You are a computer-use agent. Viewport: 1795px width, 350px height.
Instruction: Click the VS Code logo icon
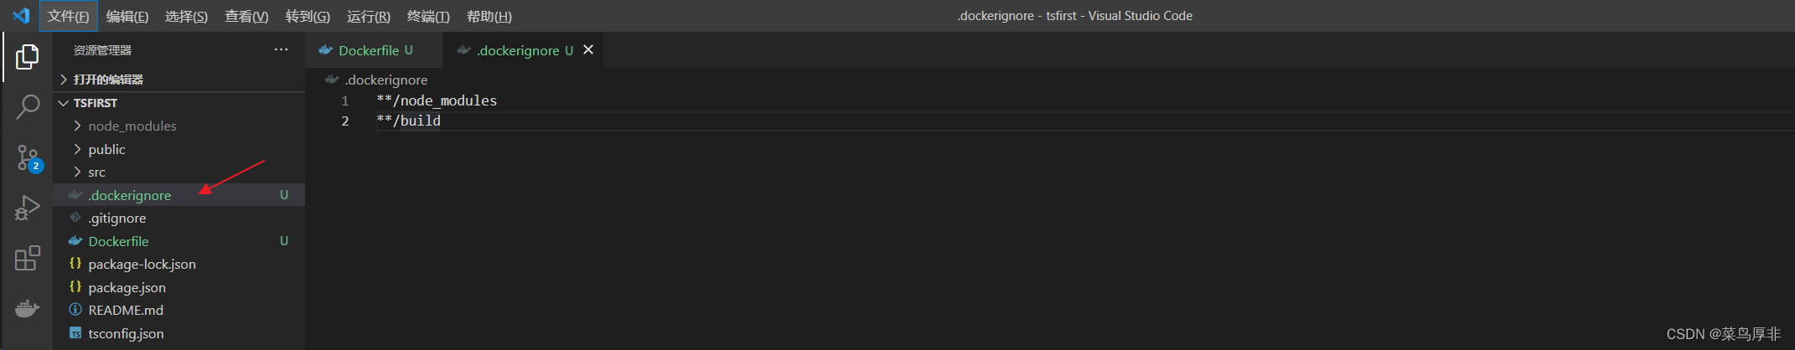tap(21, 16)
